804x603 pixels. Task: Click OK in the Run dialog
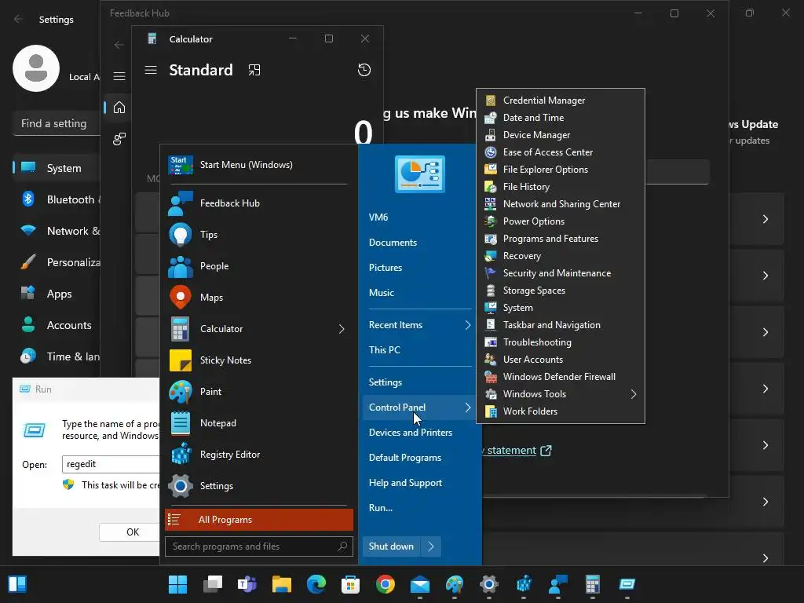(130, 532)
